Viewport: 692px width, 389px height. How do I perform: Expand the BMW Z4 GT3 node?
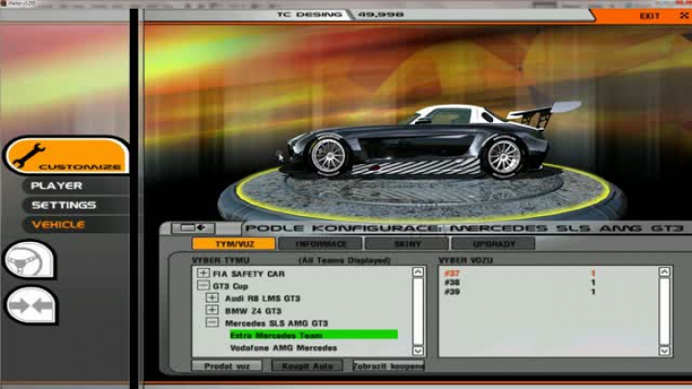(x=211, y=310)
